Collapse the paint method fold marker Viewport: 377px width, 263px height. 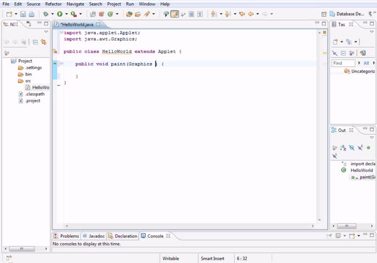click(x=62, y=64)
